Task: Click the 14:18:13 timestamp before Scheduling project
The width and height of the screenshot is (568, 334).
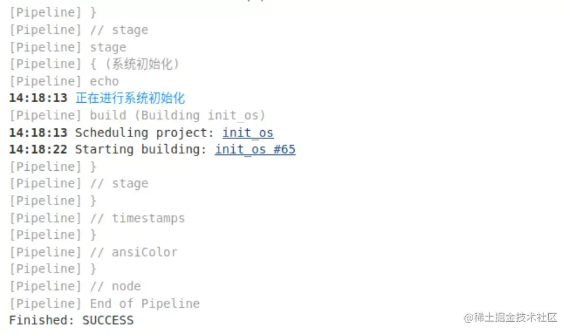Action: click(38, 132)
